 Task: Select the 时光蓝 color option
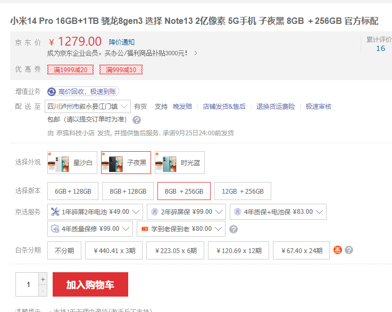click(179, 162)
